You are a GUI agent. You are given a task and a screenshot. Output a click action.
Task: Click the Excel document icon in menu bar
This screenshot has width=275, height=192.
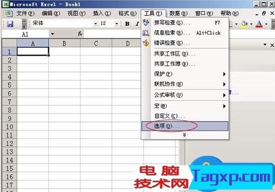point(8,13)
